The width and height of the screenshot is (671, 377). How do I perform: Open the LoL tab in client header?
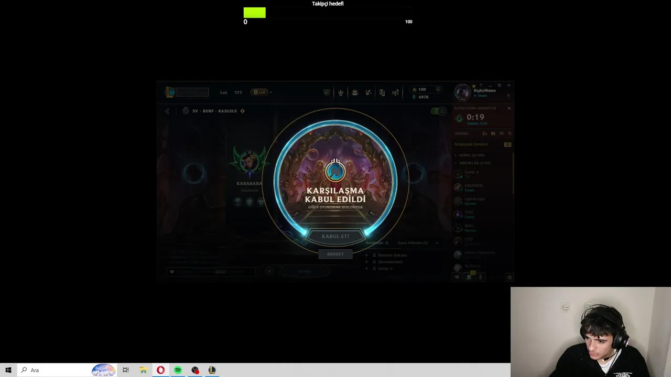(224, 93)
